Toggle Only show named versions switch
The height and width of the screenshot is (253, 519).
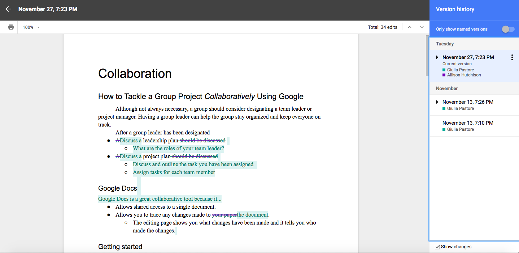coord(508,29)
